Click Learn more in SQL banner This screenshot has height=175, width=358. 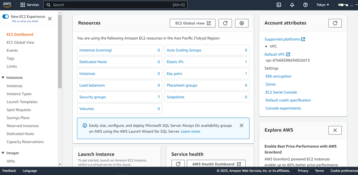tap(190, 131)
